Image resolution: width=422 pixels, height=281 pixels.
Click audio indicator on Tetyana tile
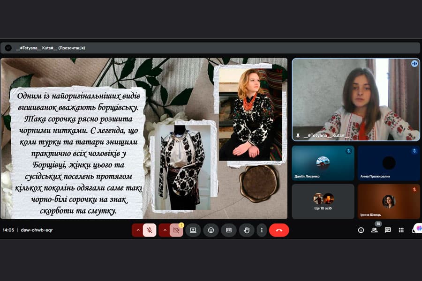[414, 64]
